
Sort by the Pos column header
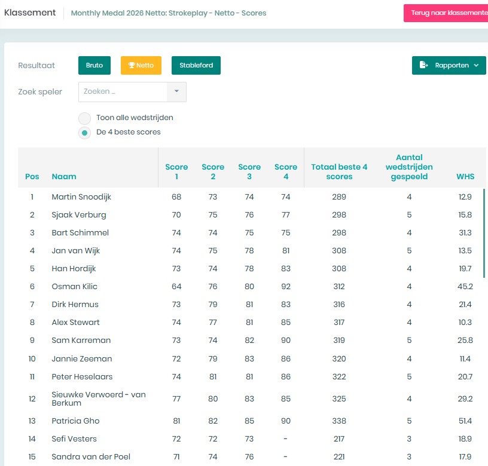[32, 177]
